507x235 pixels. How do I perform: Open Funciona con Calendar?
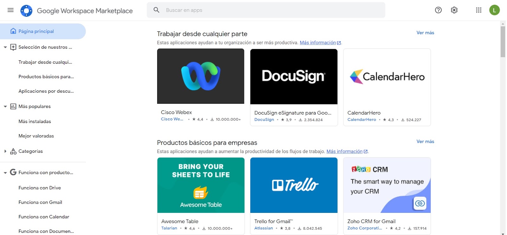coord(44,217)
